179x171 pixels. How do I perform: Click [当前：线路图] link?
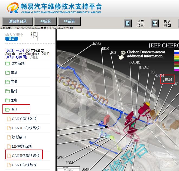16,57
